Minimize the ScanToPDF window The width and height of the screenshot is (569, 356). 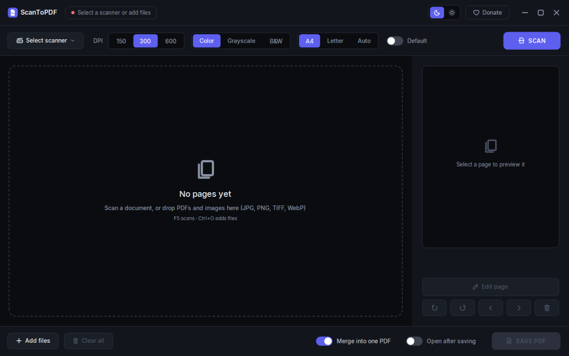coord(525,13)
